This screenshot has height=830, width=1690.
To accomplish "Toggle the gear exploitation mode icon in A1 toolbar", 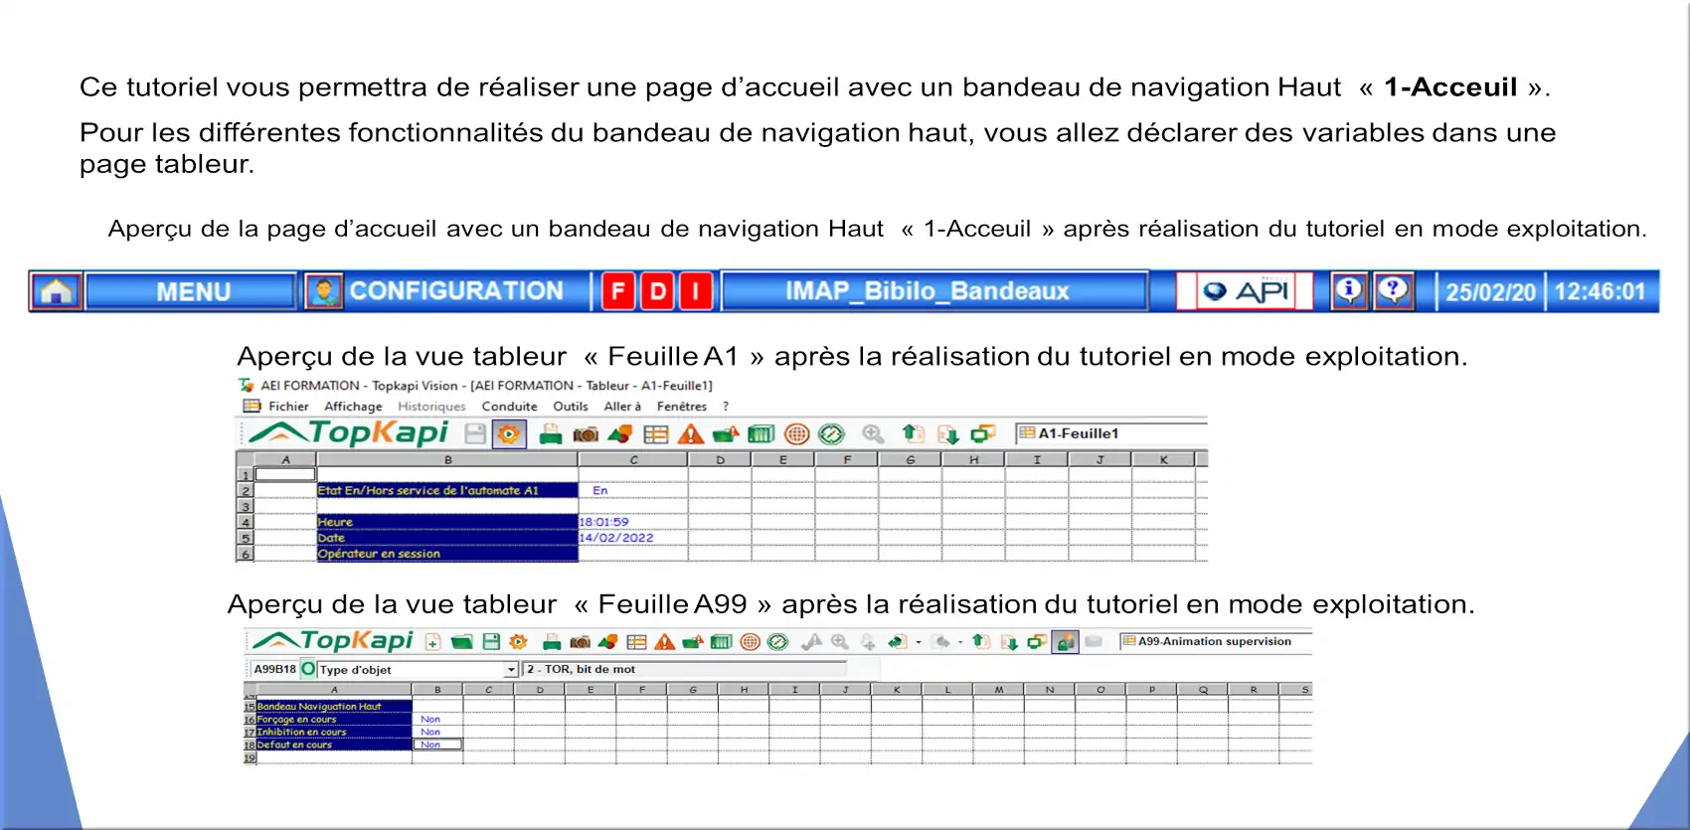I will pyautogui.click(x=509, y=434).
